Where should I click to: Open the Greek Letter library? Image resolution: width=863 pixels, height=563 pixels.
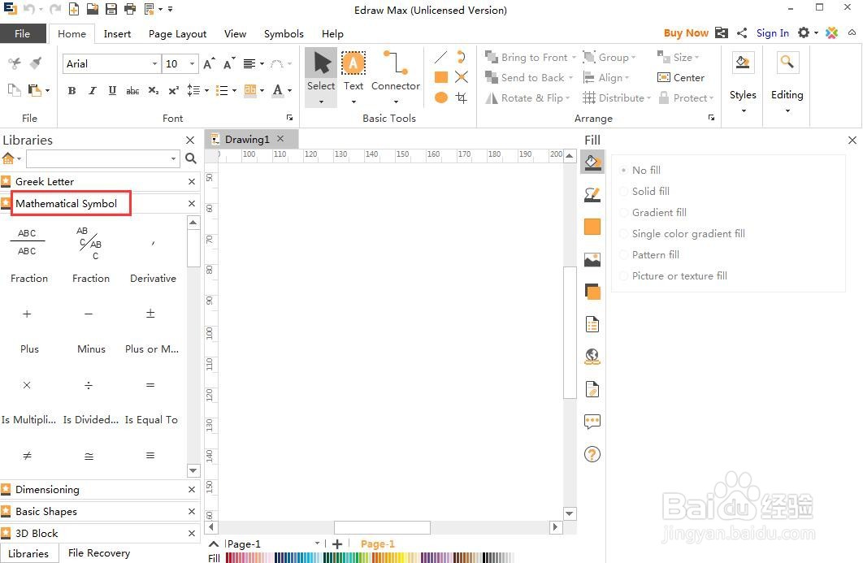click(x=45, y=182)
